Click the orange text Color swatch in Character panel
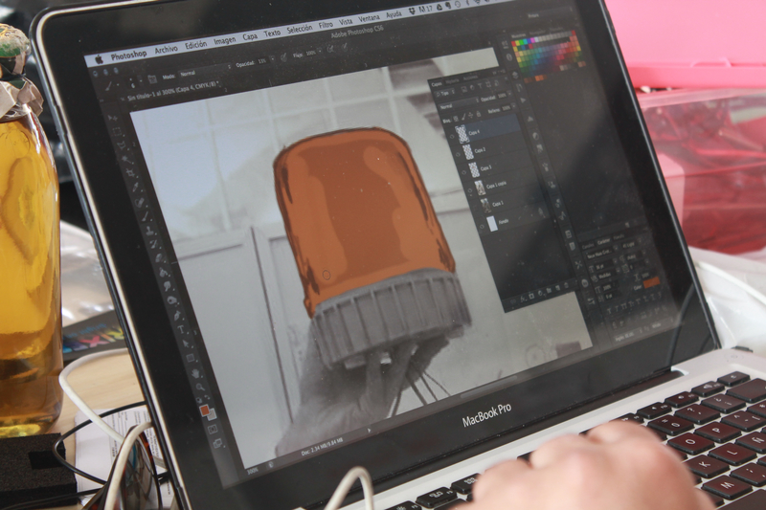 tap(651, 282)
